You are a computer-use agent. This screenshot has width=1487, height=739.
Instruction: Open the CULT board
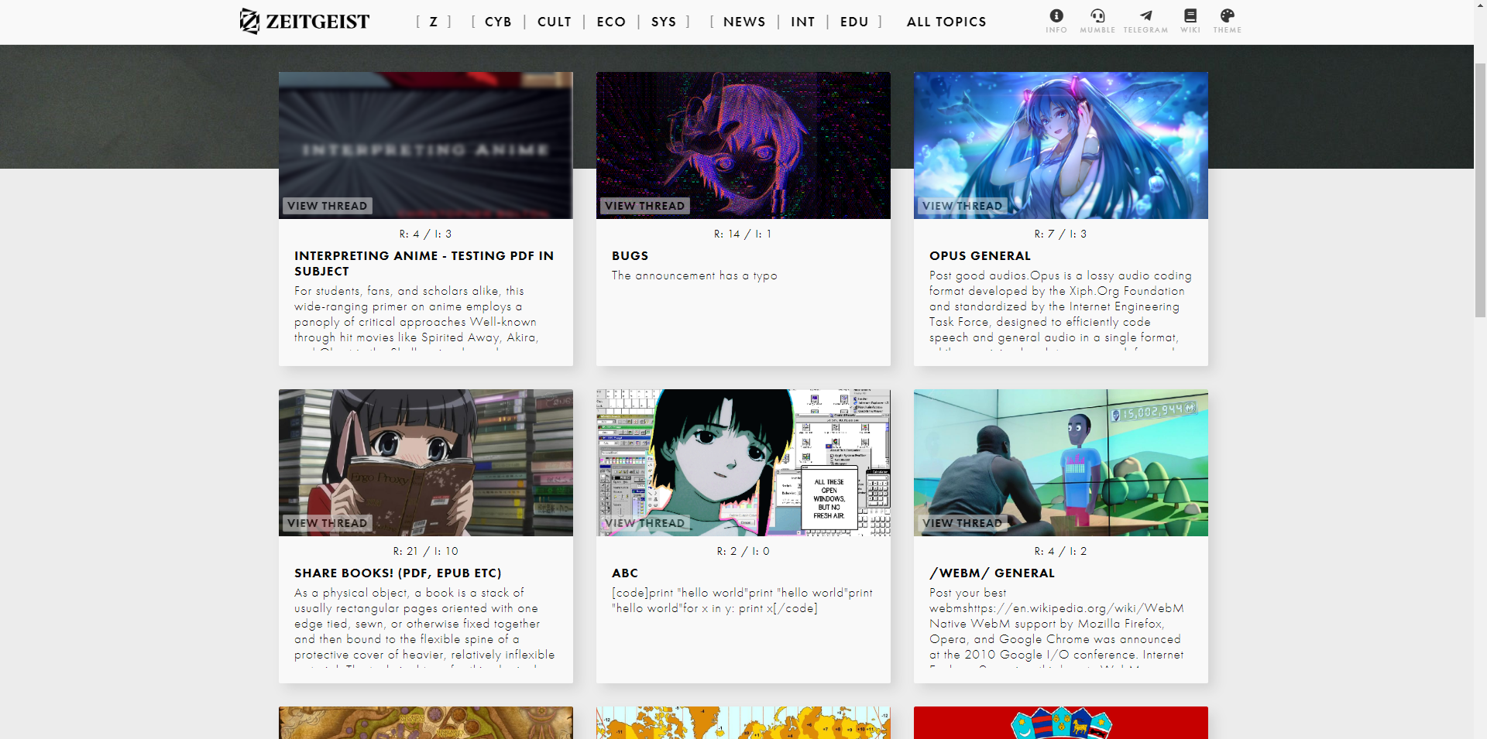coord(555,22)
